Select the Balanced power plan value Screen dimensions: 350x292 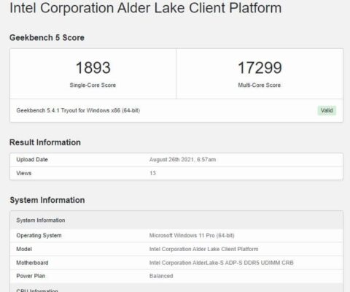161,276
